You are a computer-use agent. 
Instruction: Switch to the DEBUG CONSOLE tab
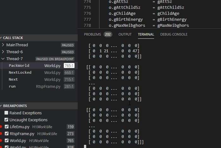point(174,34)
